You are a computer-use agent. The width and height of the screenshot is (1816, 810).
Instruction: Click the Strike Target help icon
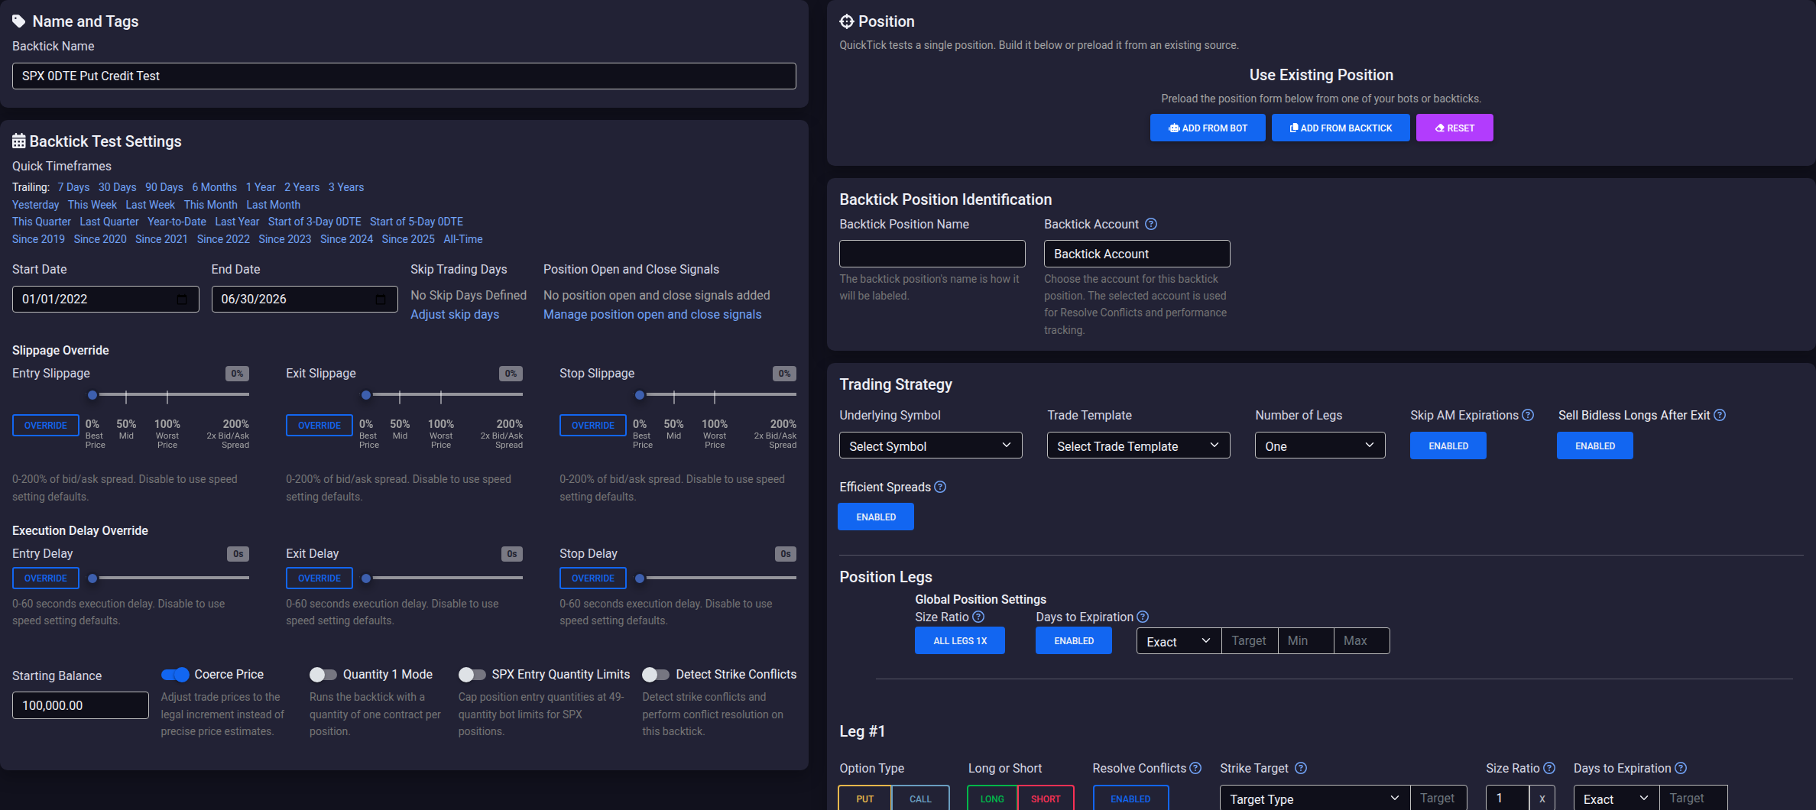[1301, 768]
